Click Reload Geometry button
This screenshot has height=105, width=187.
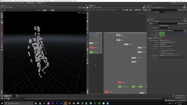click(164, 26)
